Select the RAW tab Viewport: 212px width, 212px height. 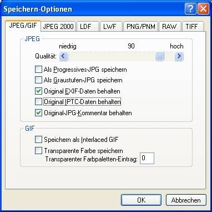pyautogui.click(x=170, y=27)
